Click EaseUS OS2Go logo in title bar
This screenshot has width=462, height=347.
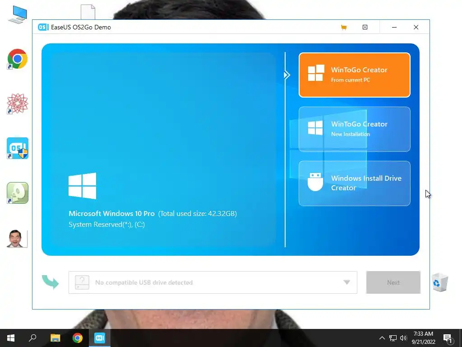43,27
